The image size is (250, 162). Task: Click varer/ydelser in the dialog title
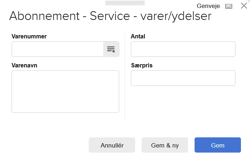click(x=176, y=16)
